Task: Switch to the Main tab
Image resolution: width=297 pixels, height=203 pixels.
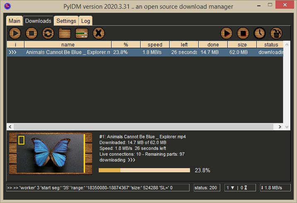Action: click(15, 21)
